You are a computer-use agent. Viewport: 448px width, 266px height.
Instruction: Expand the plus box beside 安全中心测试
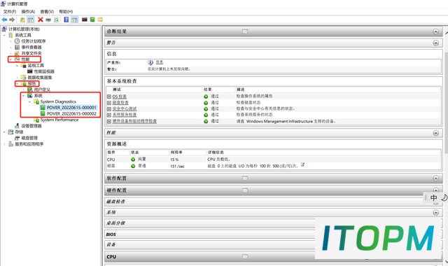[109, 109]
